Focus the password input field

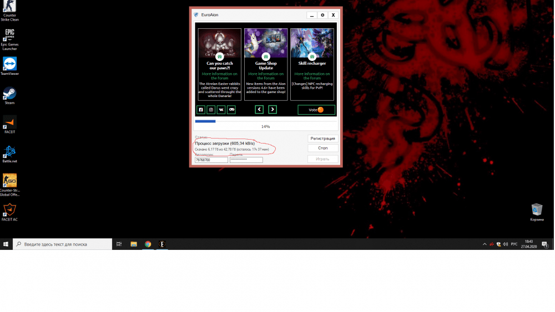[246, 160]
